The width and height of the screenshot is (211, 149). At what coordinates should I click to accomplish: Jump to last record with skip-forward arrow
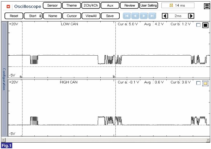click(x=153, y=16)
